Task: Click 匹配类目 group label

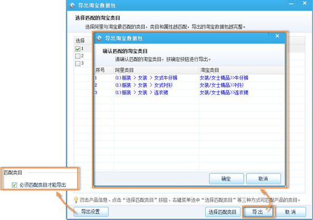Action: click(x=13, y=173)
